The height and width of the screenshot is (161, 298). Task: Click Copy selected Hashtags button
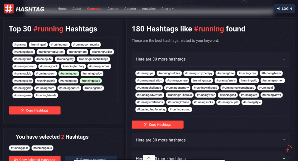[x=35, y=159]
